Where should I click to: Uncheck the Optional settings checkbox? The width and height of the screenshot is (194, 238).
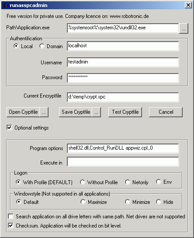click(10, 127)
